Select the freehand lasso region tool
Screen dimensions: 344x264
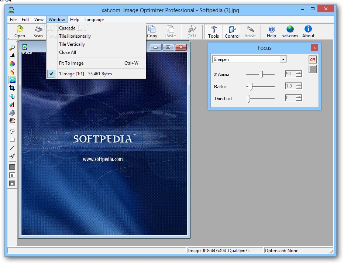tap(12, 131)
